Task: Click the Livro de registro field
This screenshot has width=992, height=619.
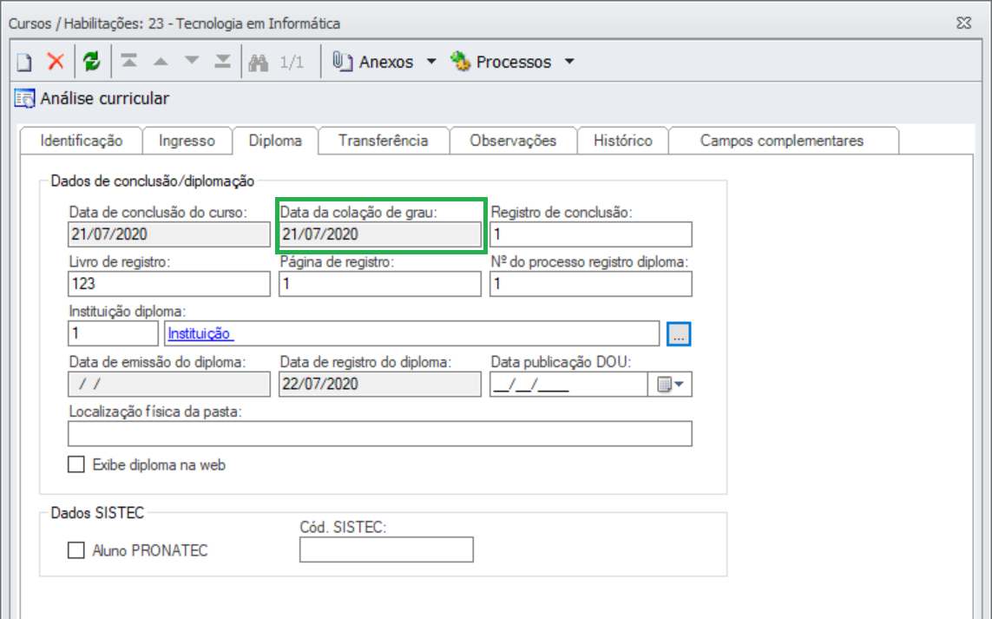Action: pyautogui.click(x=169, y=284)
